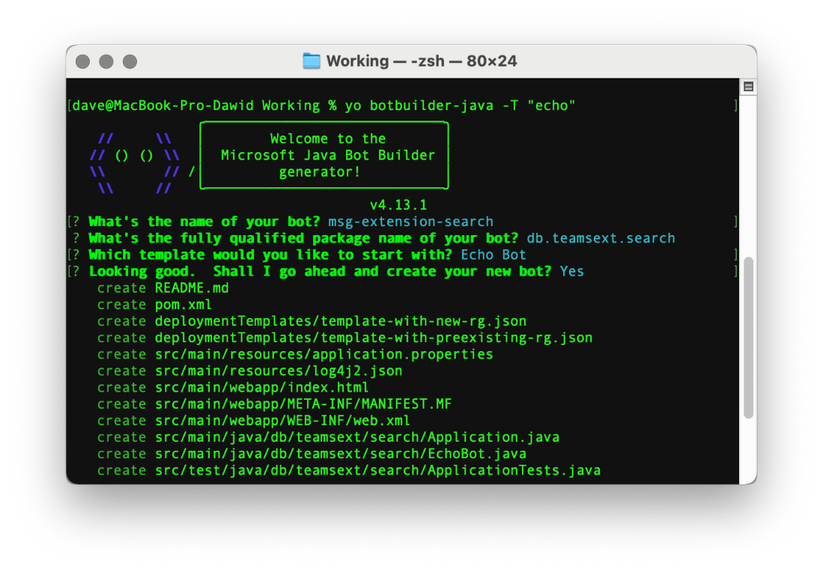
Task: Click 'src/main/java/db/teamsext/search/Application.java' path
Action: (357, 438)
